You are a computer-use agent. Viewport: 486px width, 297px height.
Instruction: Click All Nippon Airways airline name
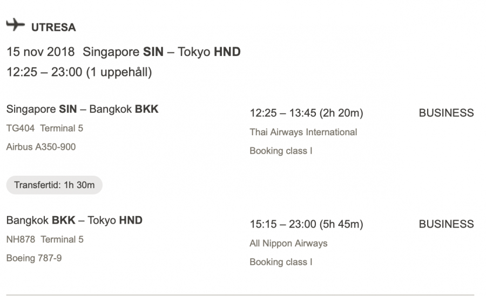coord(288,243)
